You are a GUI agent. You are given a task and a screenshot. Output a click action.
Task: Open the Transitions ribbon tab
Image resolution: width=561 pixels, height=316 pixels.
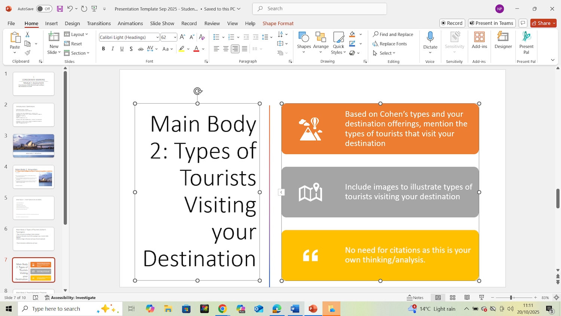(x=99, y=23)
